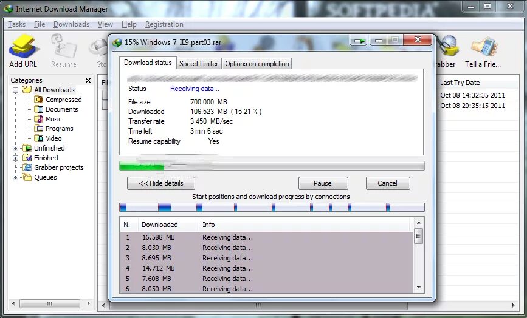Select the Download status tab
The width and height of the screenshot is (527, 318).
148,63
